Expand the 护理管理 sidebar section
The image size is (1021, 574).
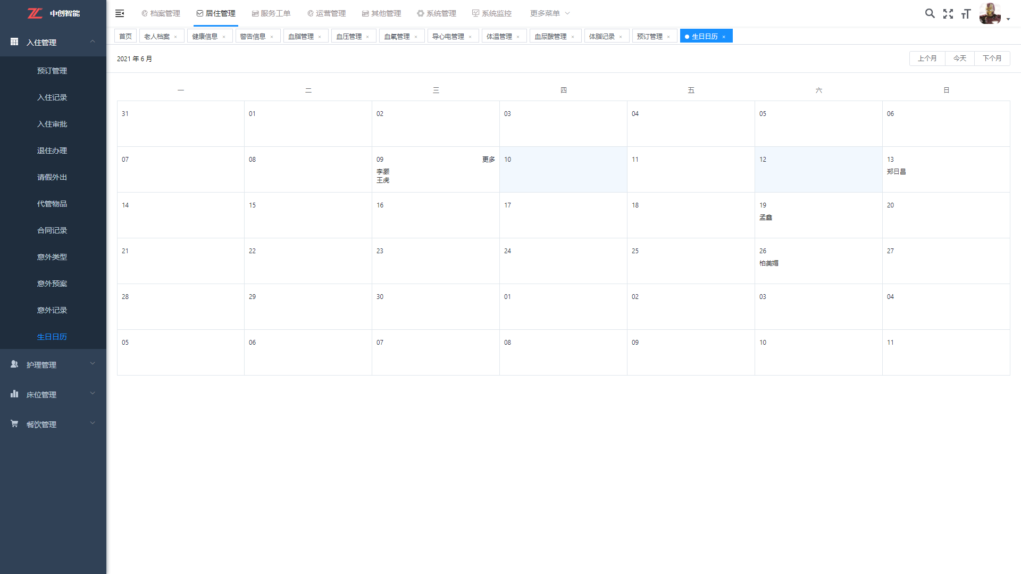tap(53, 364)
